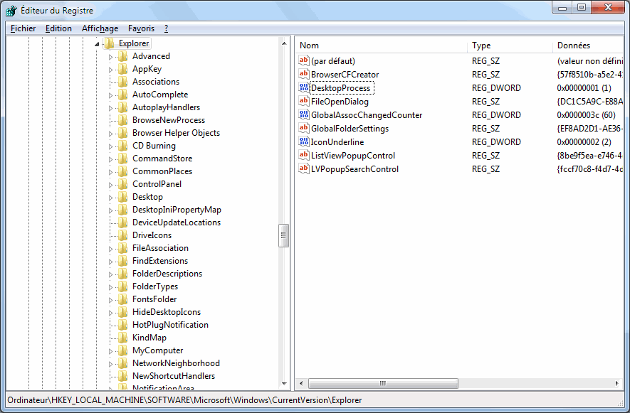Screen dimensions: 630x413
Task: Open the ? help menu
Action: [166, 28]
